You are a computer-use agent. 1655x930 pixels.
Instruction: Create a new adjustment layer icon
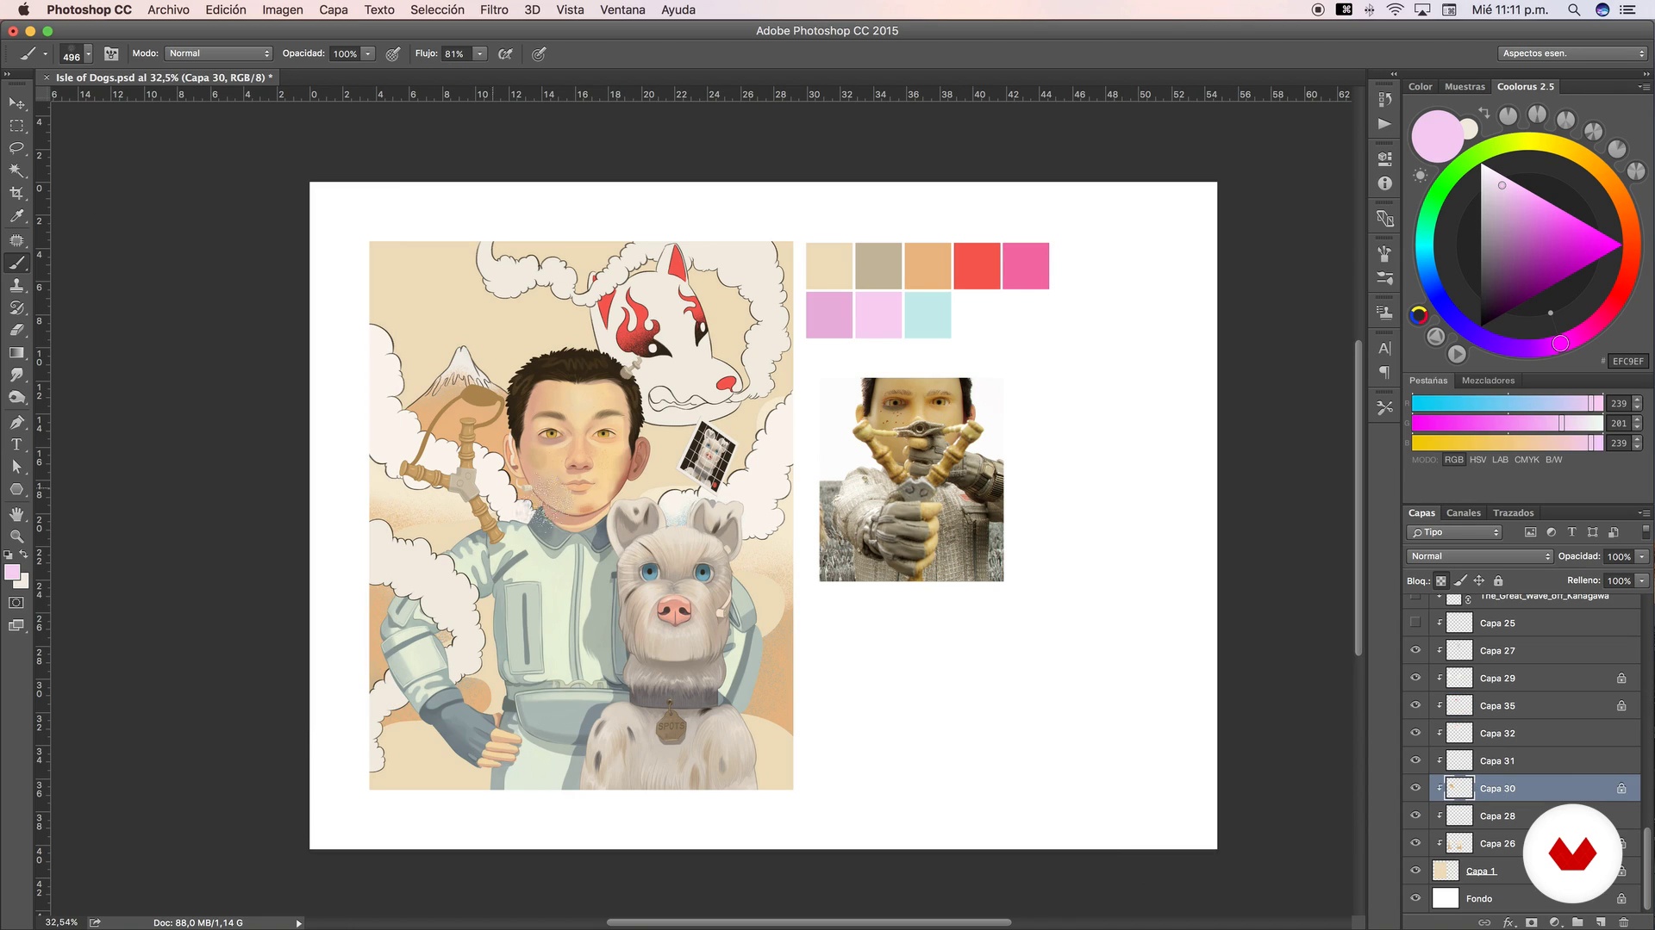(x=1555, y=922)
